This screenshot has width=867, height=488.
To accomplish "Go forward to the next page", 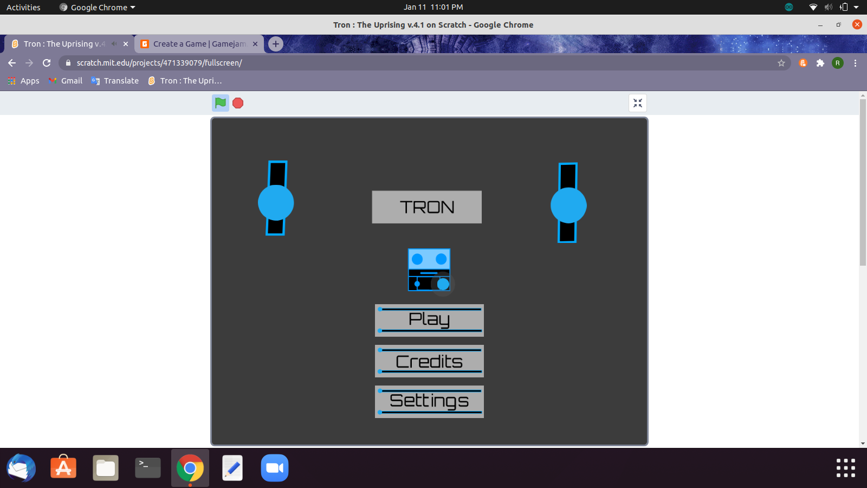I will (29, 63).
